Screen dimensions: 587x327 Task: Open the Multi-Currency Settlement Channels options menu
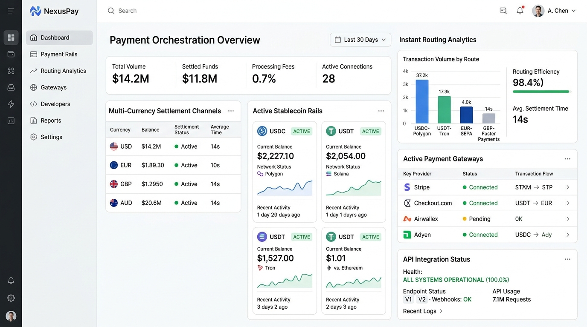coord(231,111)
